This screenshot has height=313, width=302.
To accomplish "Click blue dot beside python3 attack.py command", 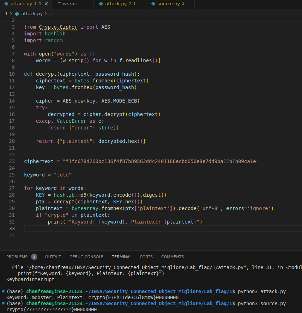I will [x=3, y=291].
